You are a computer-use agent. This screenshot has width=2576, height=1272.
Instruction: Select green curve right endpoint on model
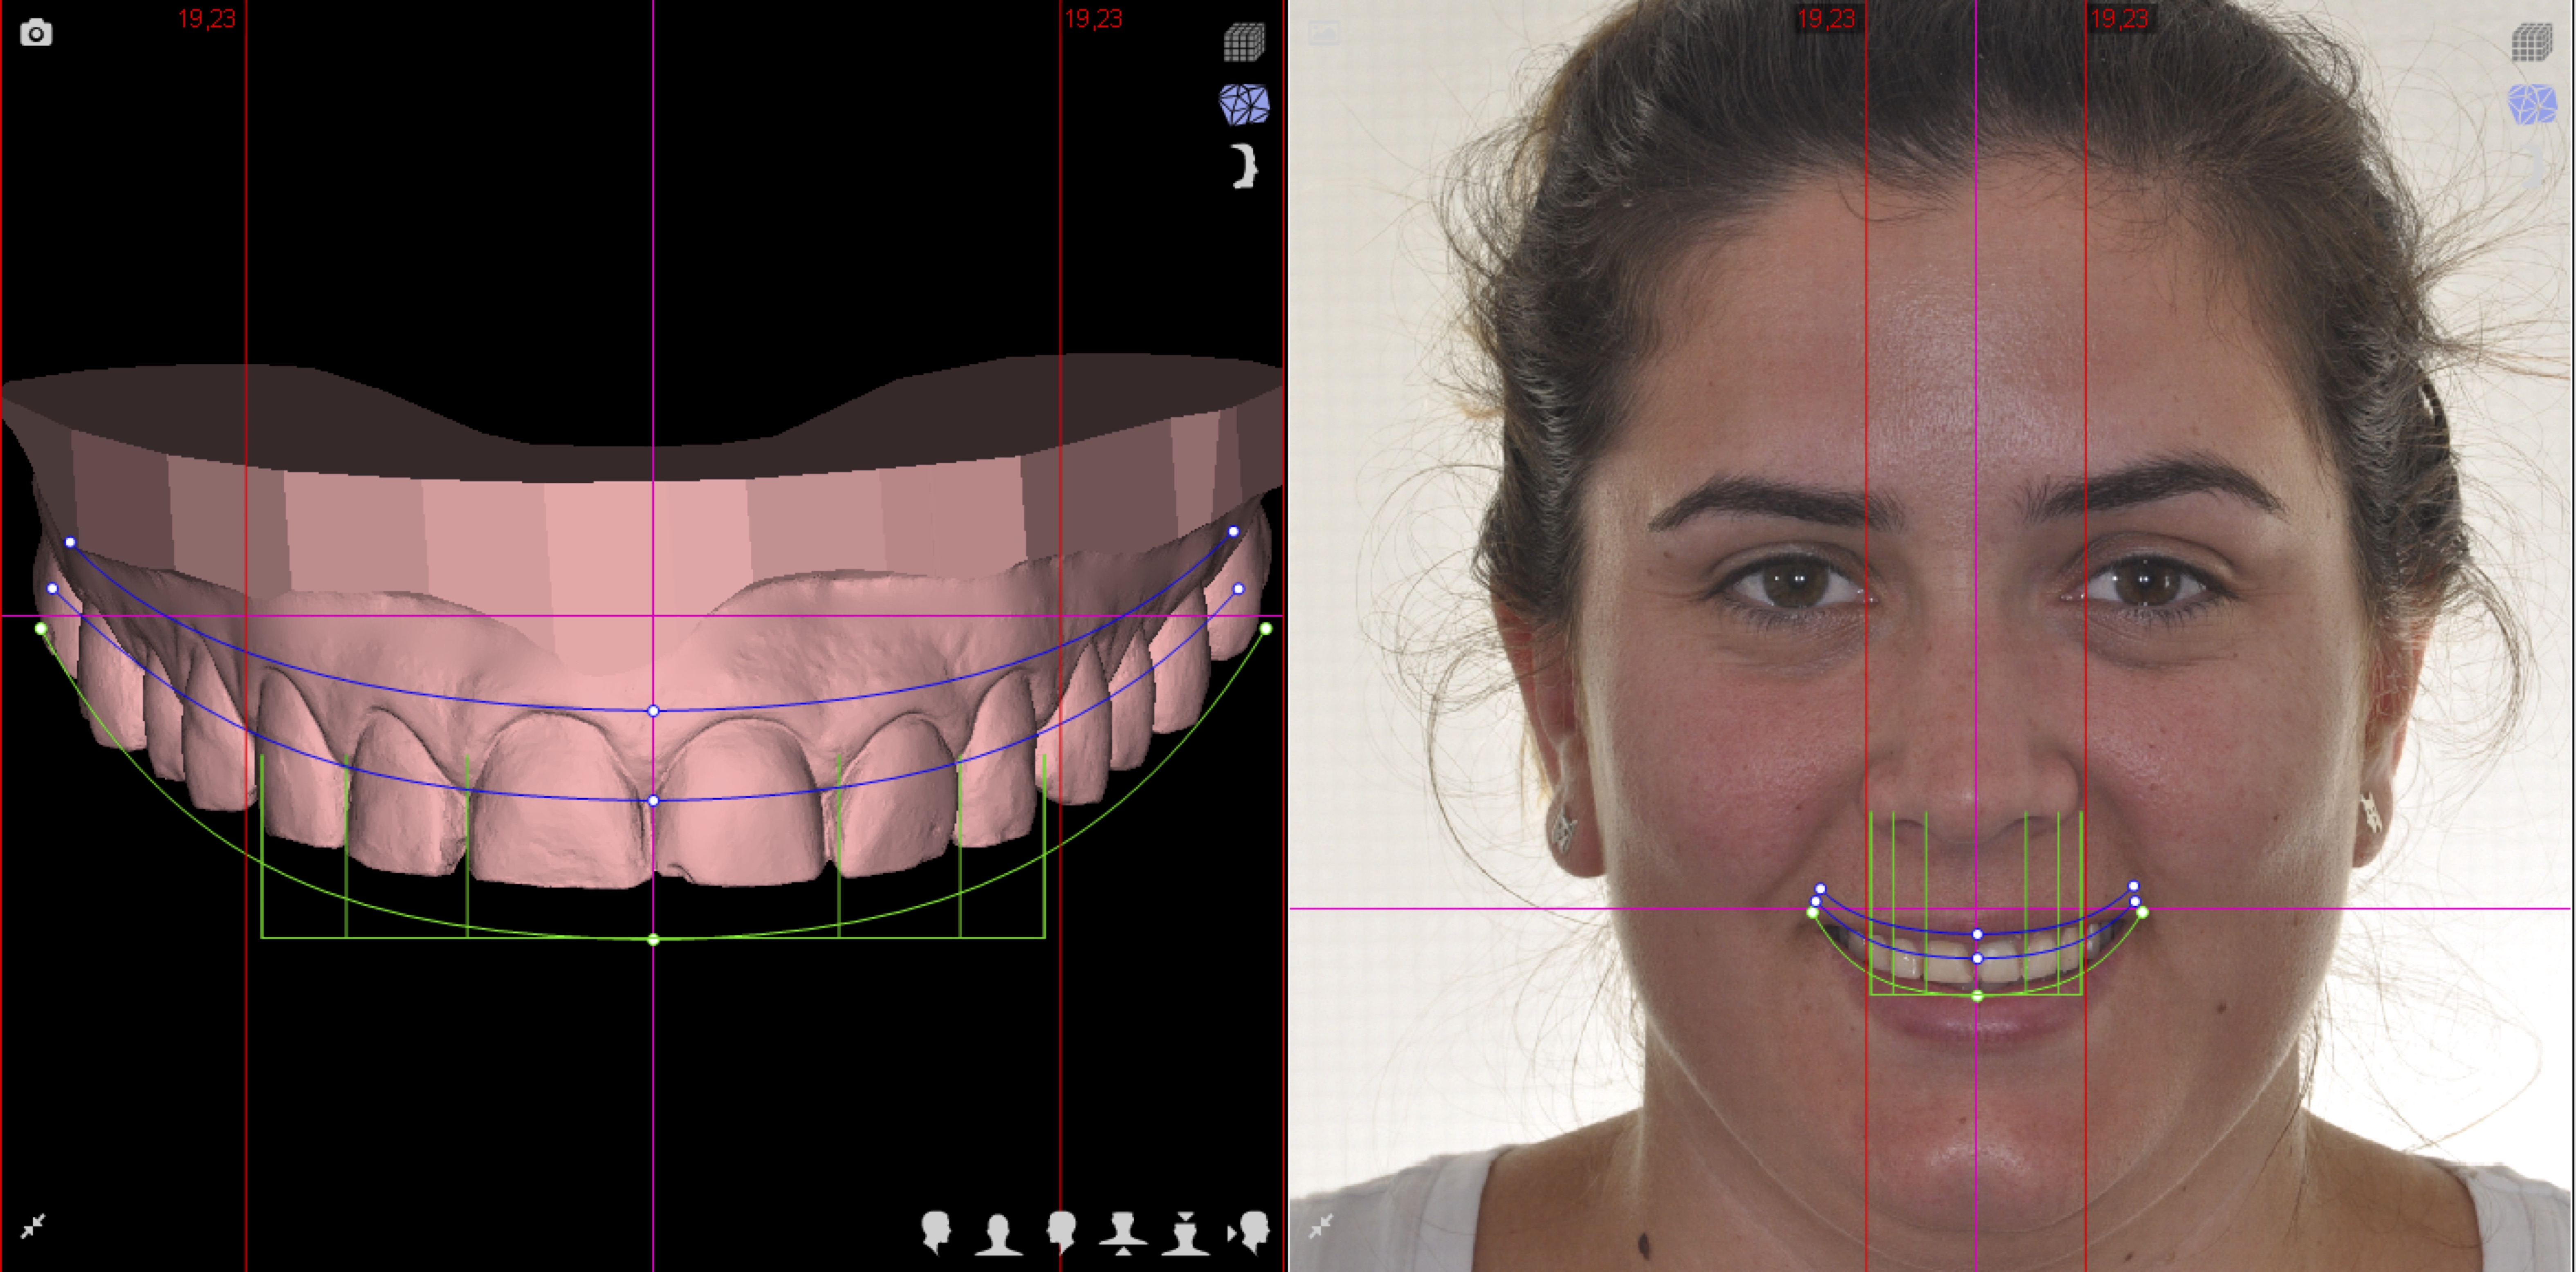pyautogui.click(x=1266, y=629)
